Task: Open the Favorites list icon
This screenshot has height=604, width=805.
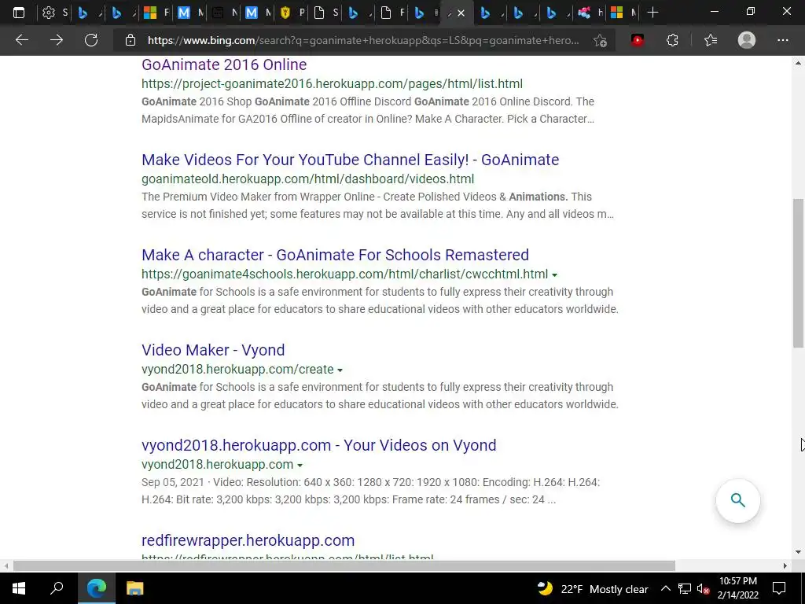Action: coord(711,40)
